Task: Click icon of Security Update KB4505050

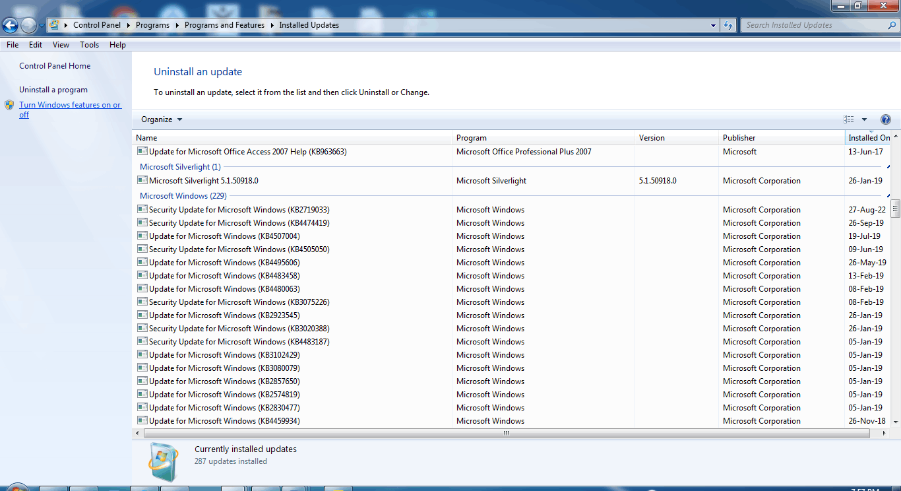Action: [142, 249]
